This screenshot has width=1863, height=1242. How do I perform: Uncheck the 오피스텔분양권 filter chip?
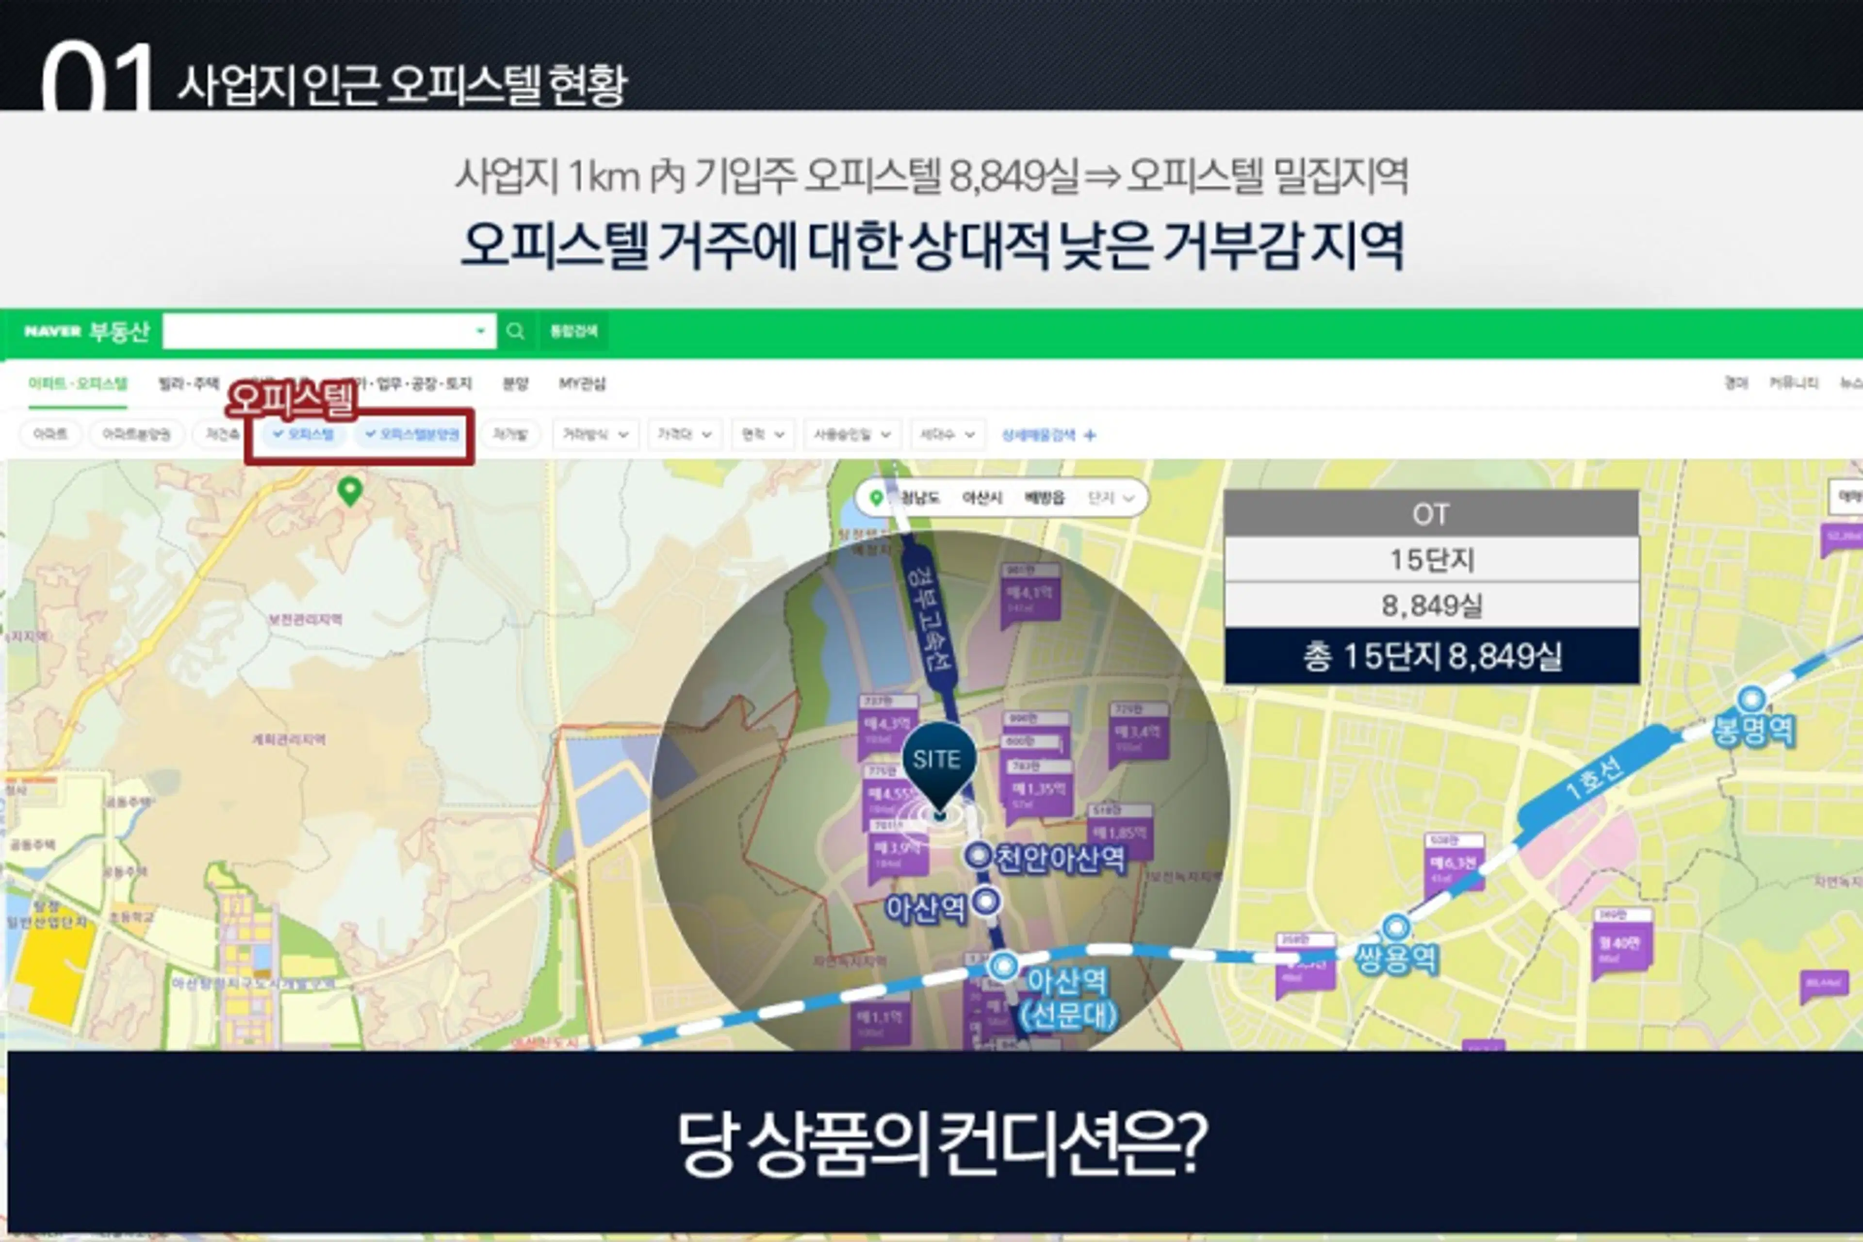[413, 434]
